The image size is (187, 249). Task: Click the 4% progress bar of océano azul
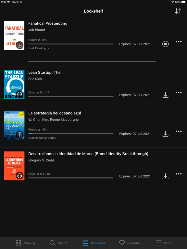[71, 134]
